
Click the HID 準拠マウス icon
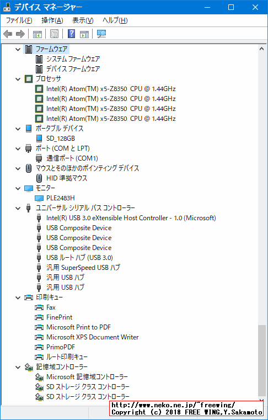click(39, 178)
